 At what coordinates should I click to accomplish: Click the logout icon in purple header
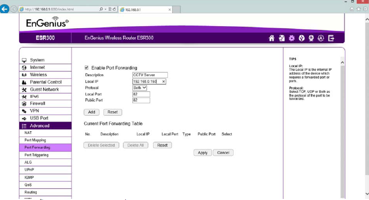click(x=331, y=38)
